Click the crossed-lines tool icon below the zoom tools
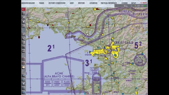Image resolution: width=169 pixels, height=95 pixels. click(24, 34)
